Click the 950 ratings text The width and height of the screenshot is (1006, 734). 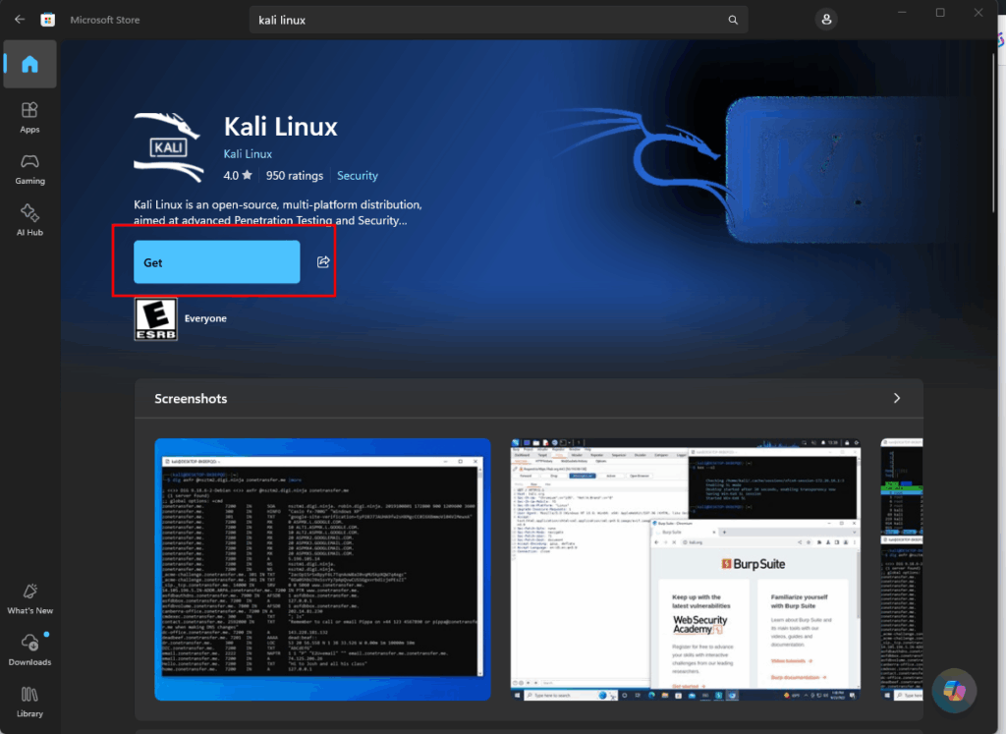click(x=295, y=176)
